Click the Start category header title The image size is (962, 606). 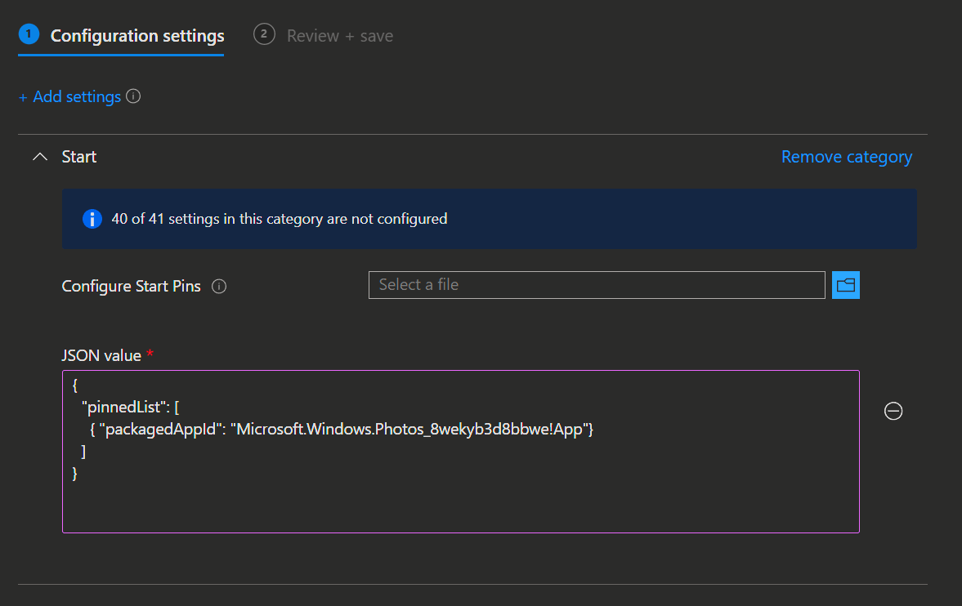pyautogui.click(x=79, y=157)
